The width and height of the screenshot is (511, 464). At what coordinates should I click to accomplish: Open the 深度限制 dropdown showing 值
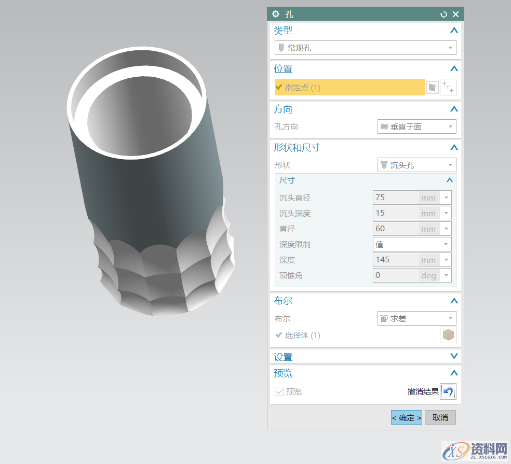pyautogui.click(x=412, y=244)
